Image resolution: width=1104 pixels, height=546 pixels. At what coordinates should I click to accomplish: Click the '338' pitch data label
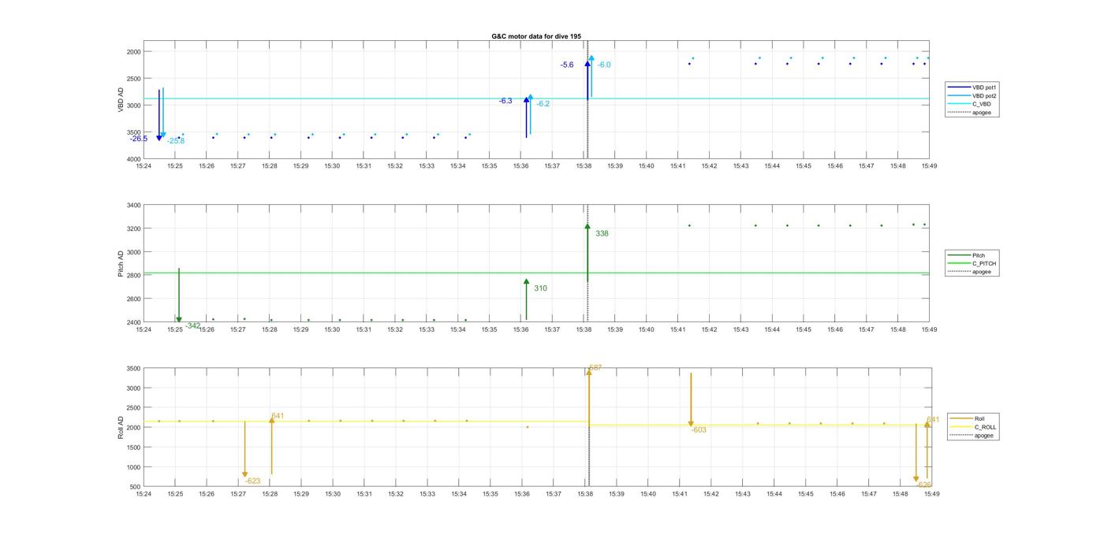point(602,234)
